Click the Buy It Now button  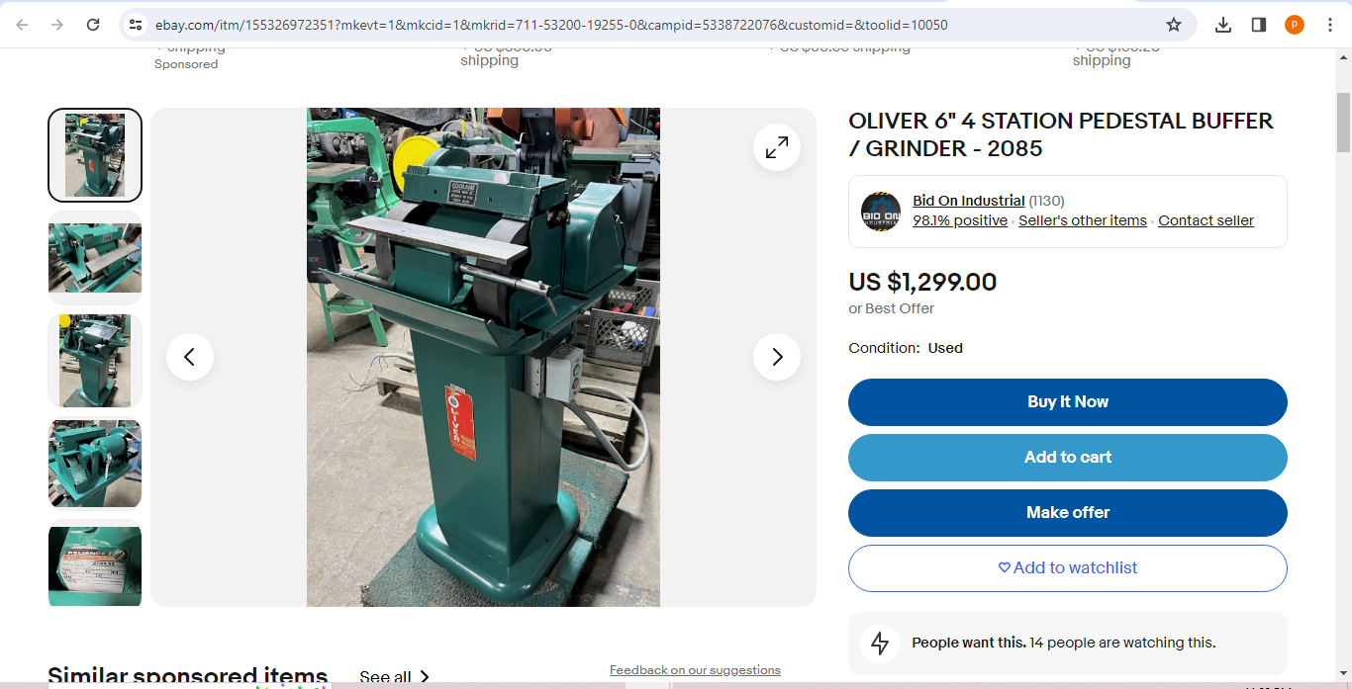[x=1068, y=402]
